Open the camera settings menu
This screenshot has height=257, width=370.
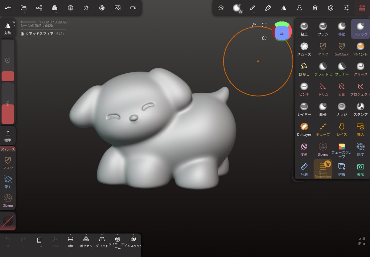coord(133,8)
